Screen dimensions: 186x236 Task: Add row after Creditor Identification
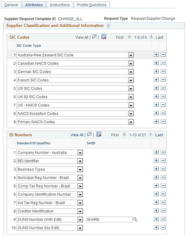click(x=156, y=211)
